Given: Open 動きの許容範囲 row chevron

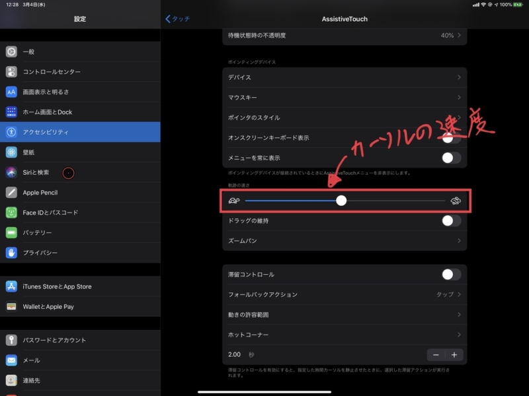Looking at the screenshot, I should [x=459, y=315].
